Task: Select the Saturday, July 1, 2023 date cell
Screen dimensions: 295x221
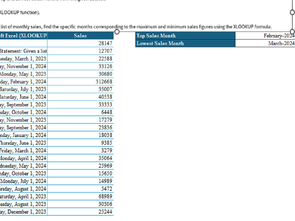Action: [24, 89]
